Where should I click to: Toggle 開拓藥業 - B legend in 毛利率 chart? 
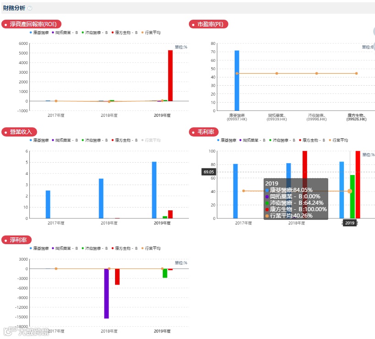tap(252, 140)
